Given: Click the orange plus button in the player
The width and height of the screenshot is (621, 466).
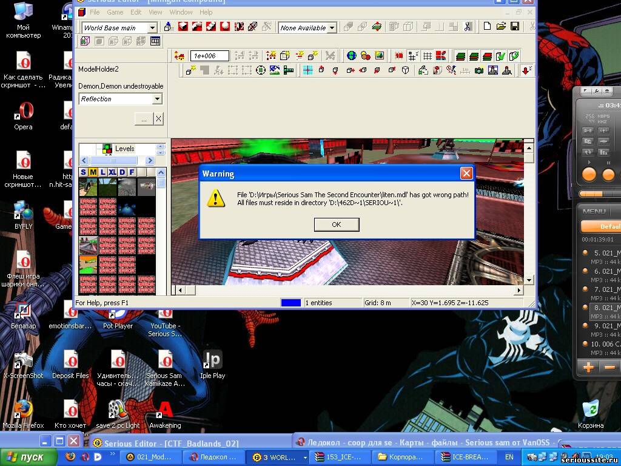Looking at the screenshot, I should 588,367.
